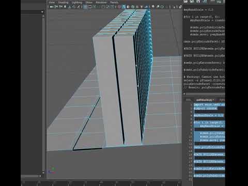The image size is (248, 186).
Task: Click '# Warning: Cannot use' line in history
Action: click(204, 77)
